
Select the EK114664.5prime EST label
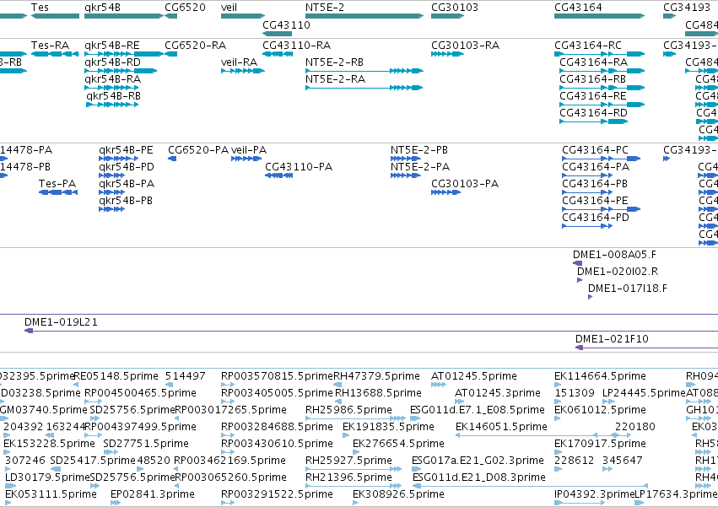click(x=601, y=376)
